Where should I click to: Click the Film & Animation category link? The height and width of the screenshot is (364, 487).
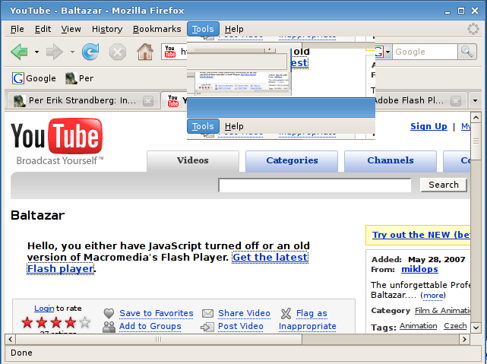(x=443, y=311)
